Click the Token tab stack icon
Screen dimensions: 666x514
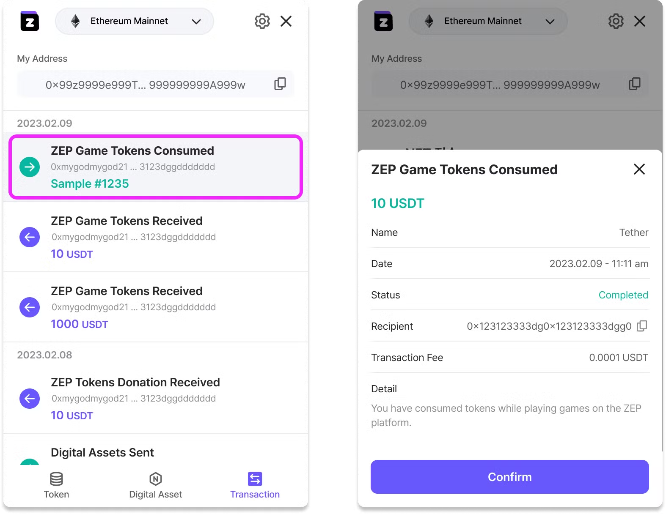pyautogui.click(x=56, y=479)
